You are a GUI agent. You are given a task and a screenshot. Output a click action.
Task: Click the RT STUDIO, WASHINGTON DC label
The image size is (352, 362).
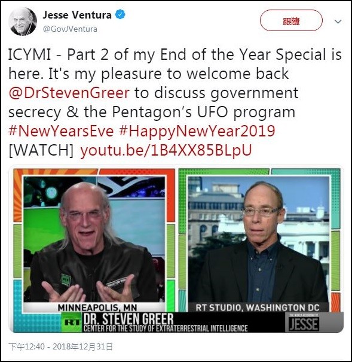coord(258,308)
